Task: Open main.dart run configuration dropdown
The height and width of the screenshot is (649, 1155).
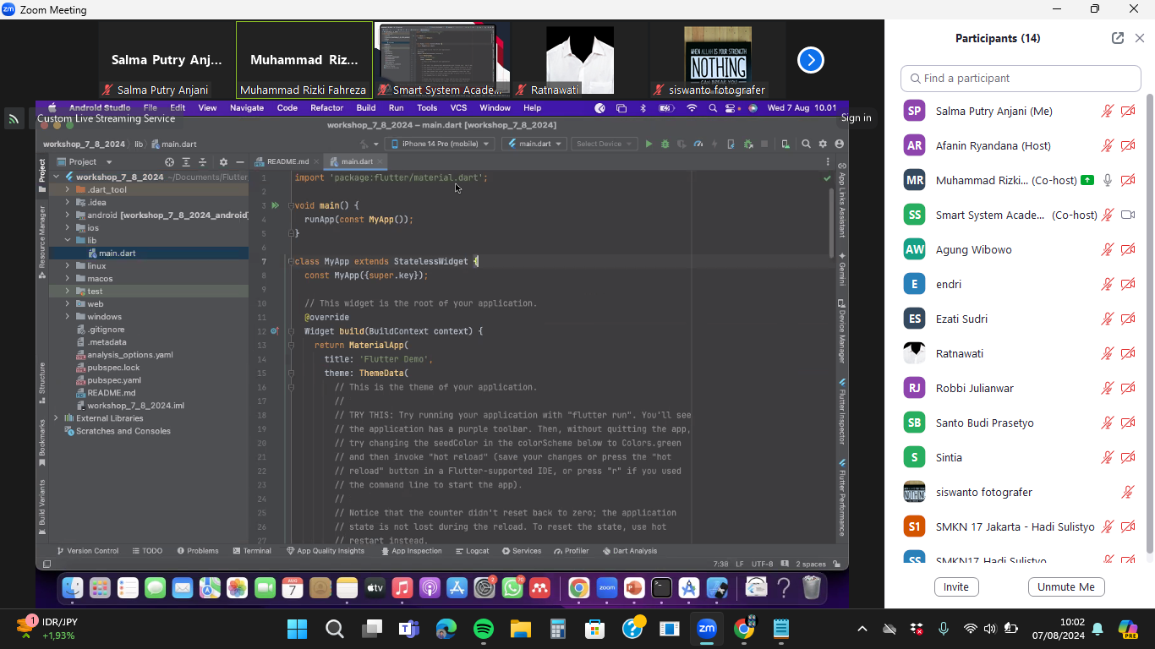Action: (534, 144)
